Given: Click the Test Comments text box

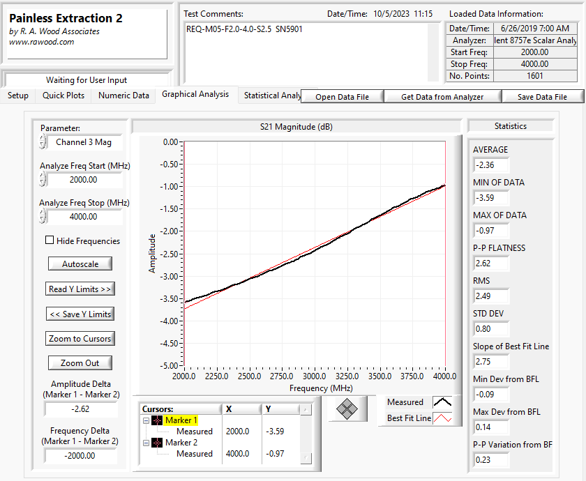Looking at the screenshot, I should [x=306, y=52].
